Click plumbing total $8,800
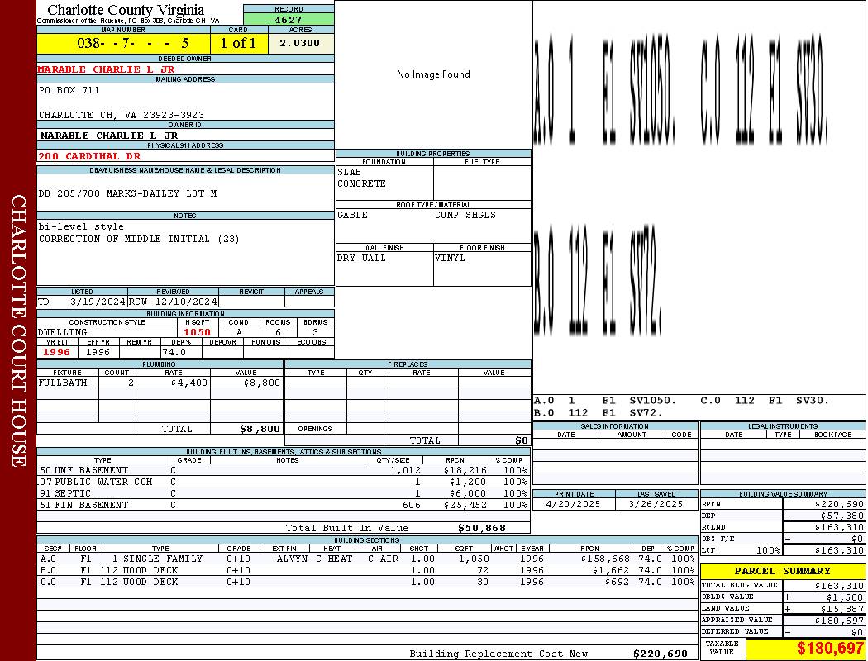868x661 pixels. [260, 429]
